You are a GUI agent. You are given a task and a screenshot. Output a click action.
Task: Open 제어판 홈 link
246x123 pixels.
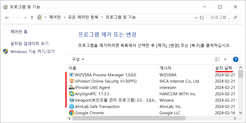(x=19, y=32)
